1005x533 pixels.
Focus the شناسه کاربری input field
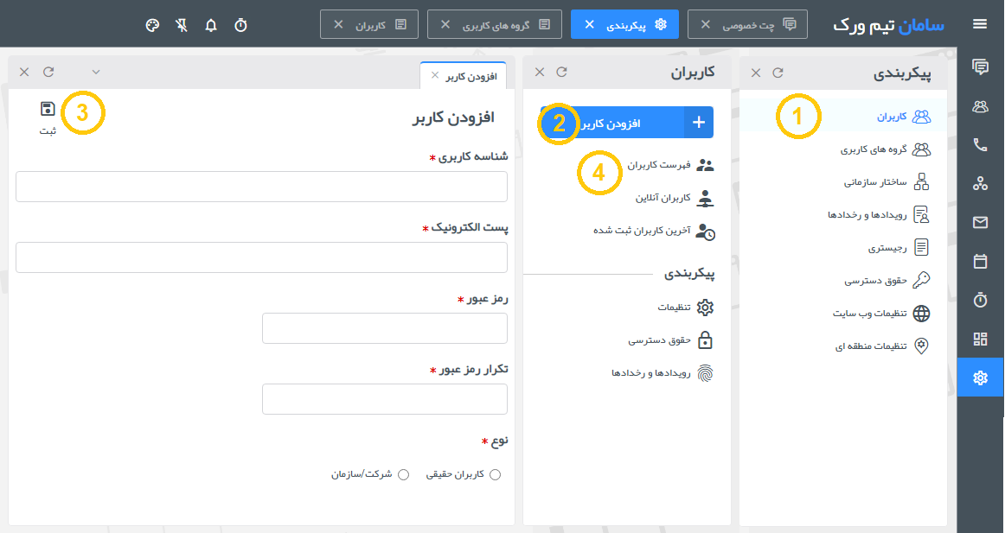click(261, 187)
